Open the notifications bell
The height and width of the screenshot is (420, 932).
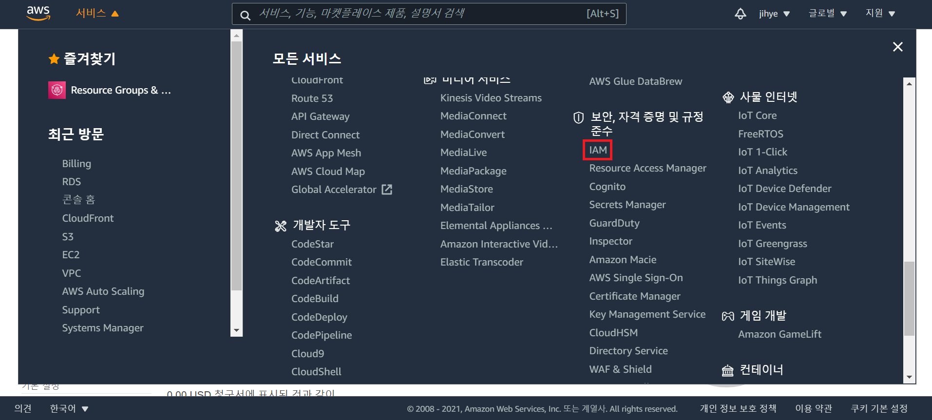(x=740, y=14)
